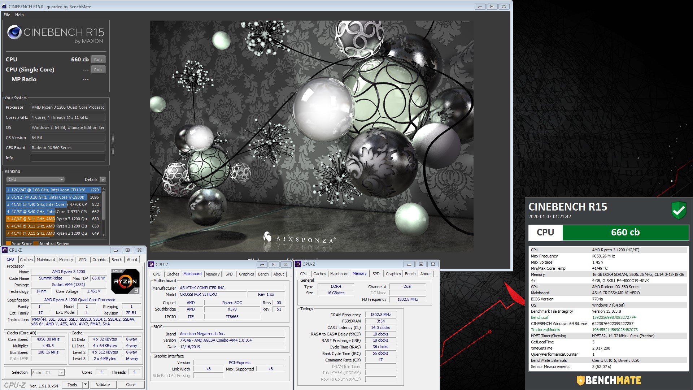This screenshot has height=390, width=693.
Task: Click the orange Your Score legend square
Action: pos(8,244)
